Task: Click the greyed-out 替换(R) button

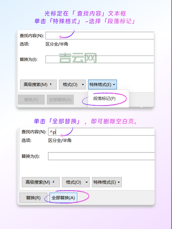Action: (31, 100)
